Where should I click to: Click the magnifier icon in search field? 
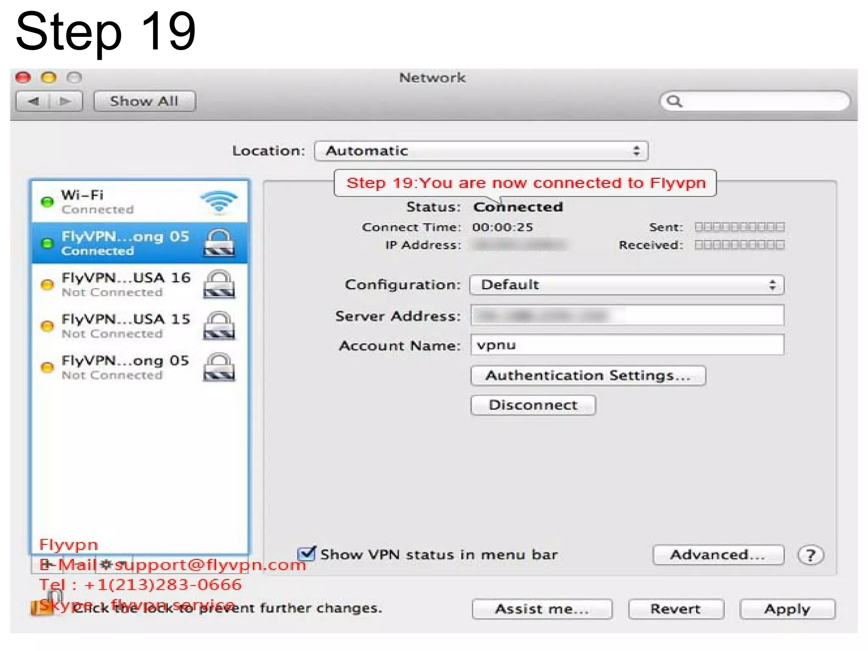click(674, 101)
